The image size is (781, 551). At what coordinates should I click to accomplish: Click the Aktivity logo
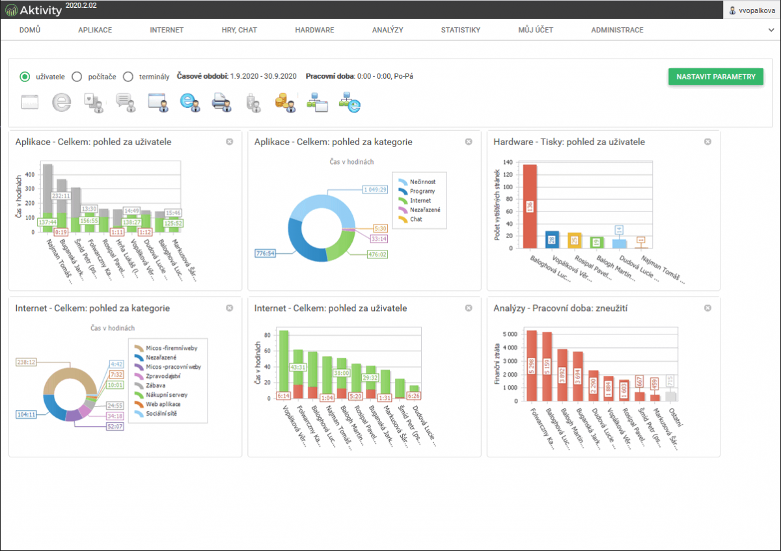point(34,10)
